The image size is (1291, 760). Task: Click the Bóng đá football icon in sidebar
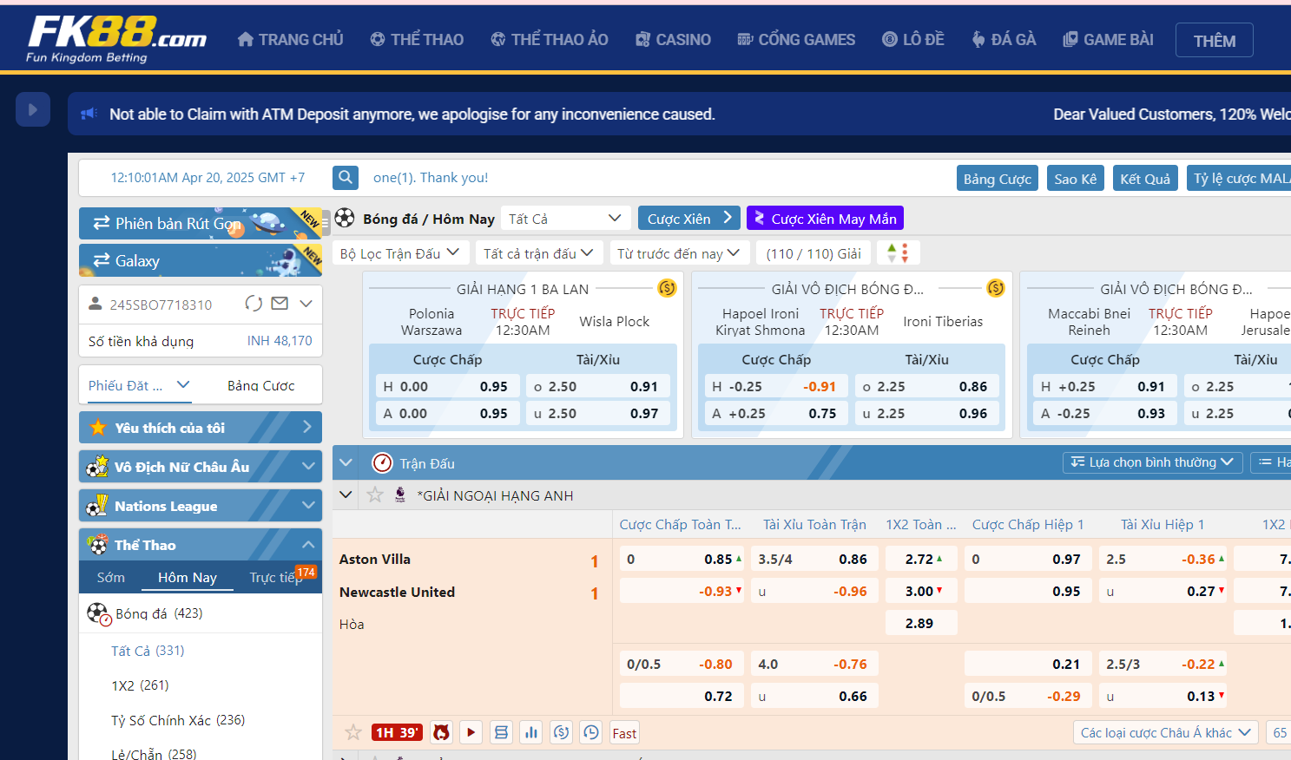tap(98, 614)
